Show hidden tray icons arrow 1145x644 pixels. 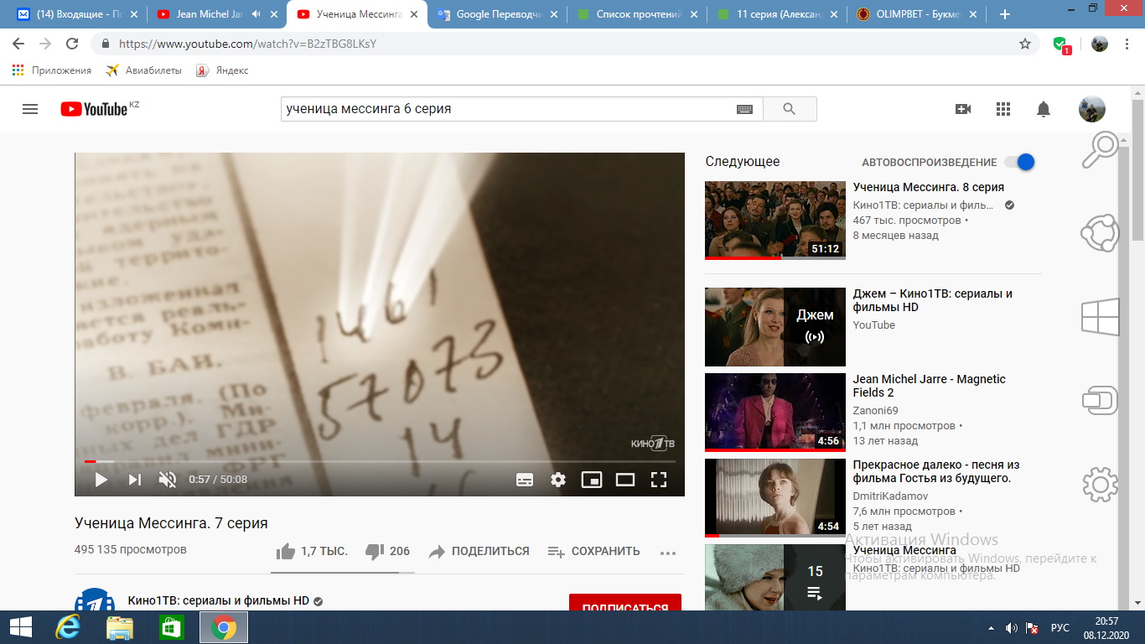pos(992,627)
